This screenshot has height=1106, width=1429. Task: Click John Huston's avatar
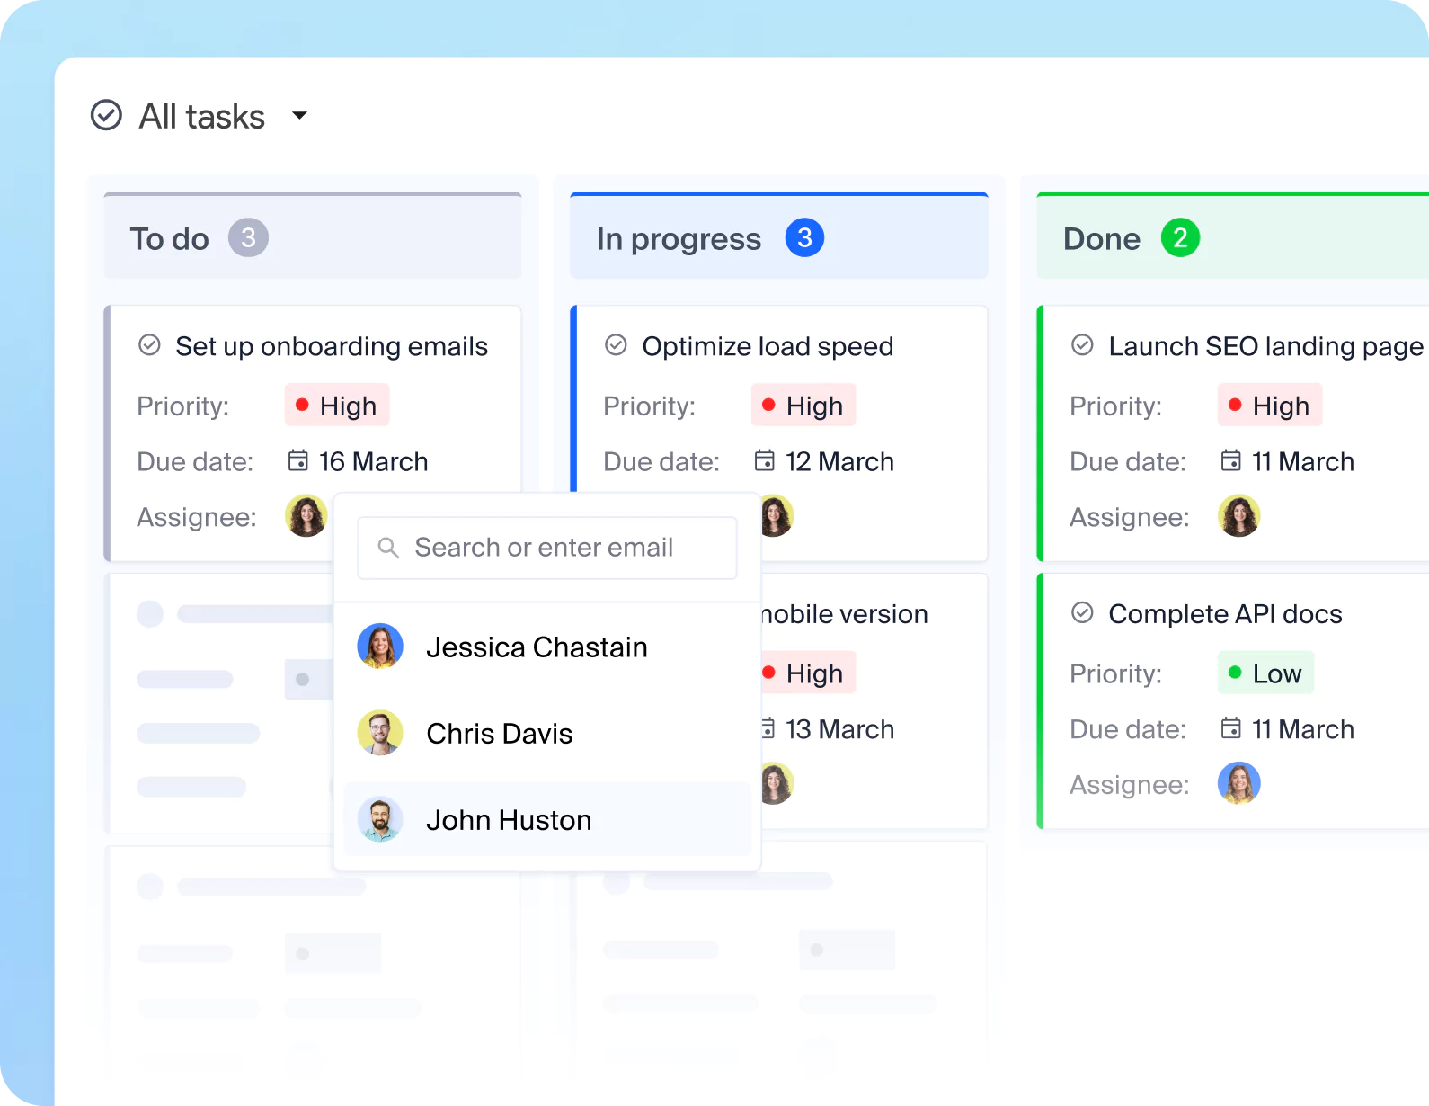click(380, 819)
